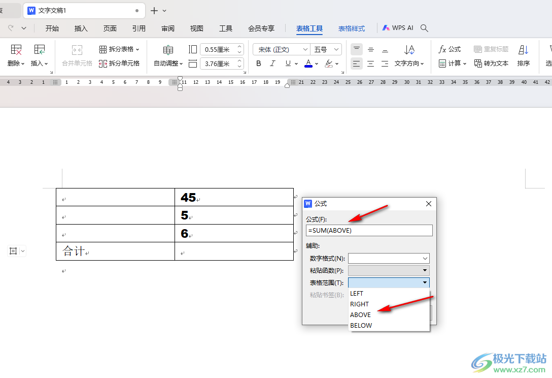Viewport: 552px width, 378px height.
Task: Choose RIGHT from table range list
Action: 389,304
